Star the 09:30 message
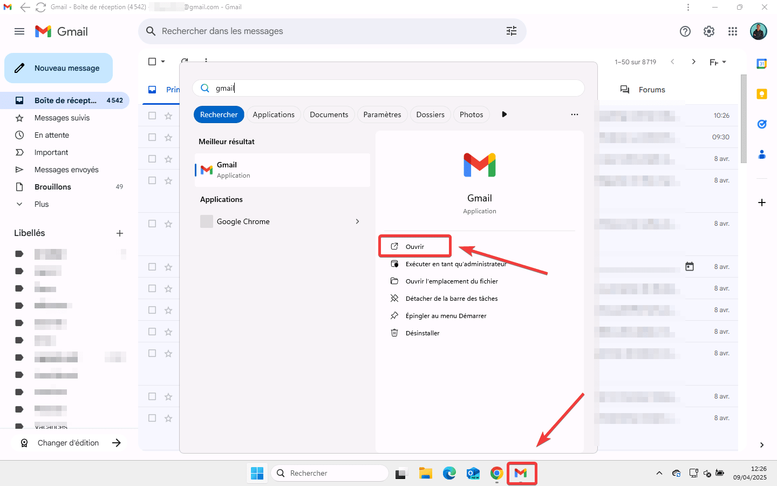This screenshot has width=777, height=486. click(x=168, y=137)
